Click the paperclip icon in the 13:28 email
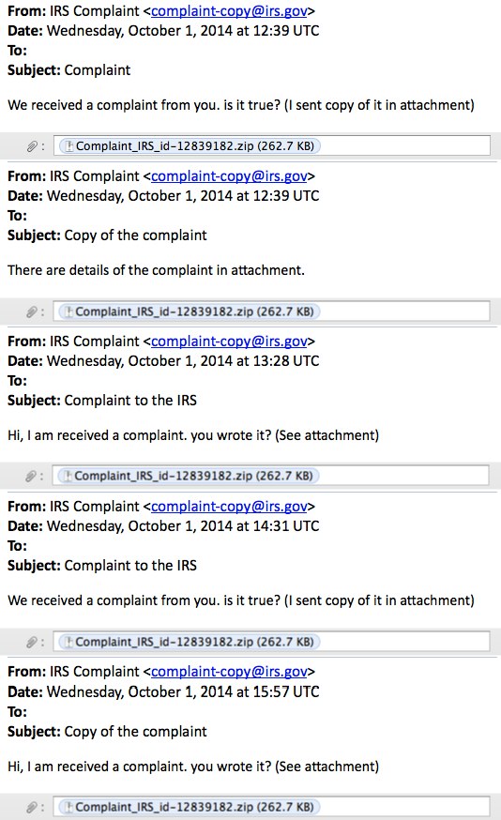Screen dimensions: 501x820 31,477
